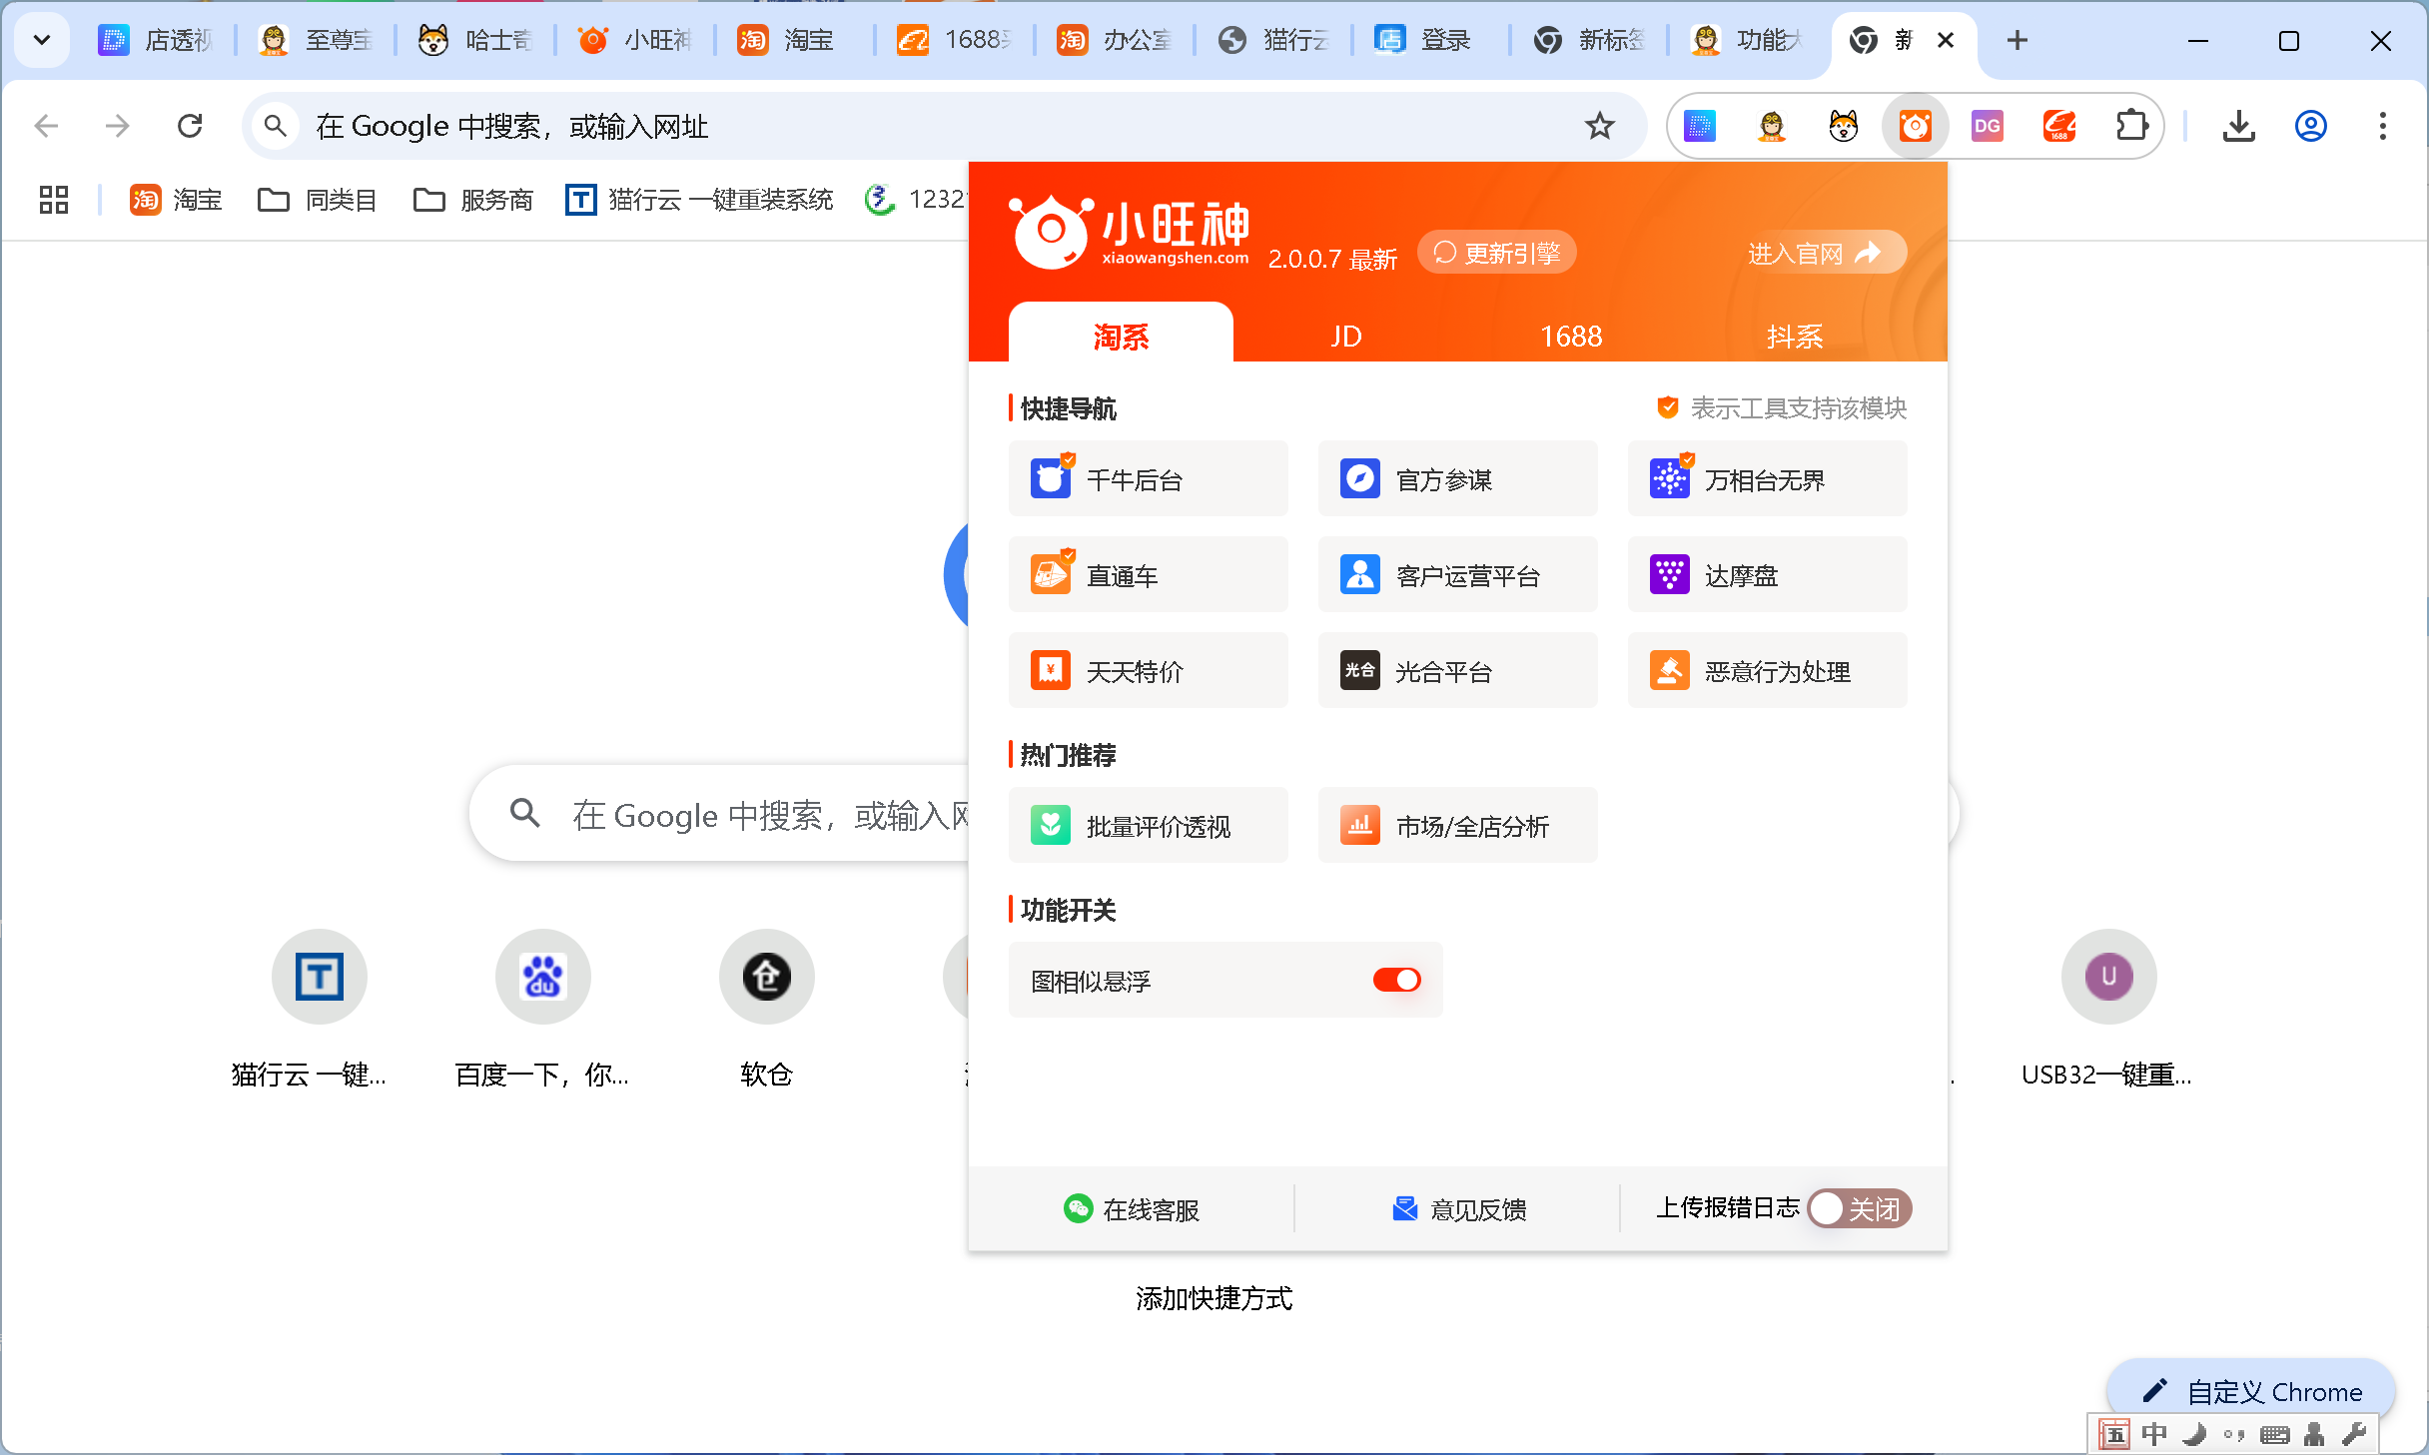Image resolution: width=2429 pixels, height=1455 pixels.
Task: Close the current browser tab
Action: pyautogui.click(x=1945, y=40)
